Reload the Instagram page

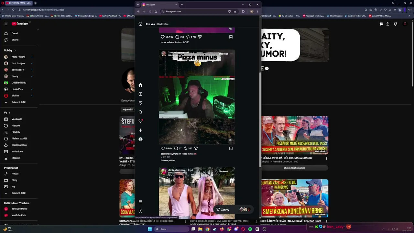[150, 12]
